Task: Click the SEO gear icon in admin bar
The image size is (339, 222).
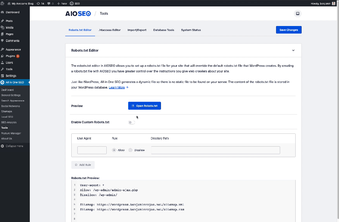Action: (72, 3)
